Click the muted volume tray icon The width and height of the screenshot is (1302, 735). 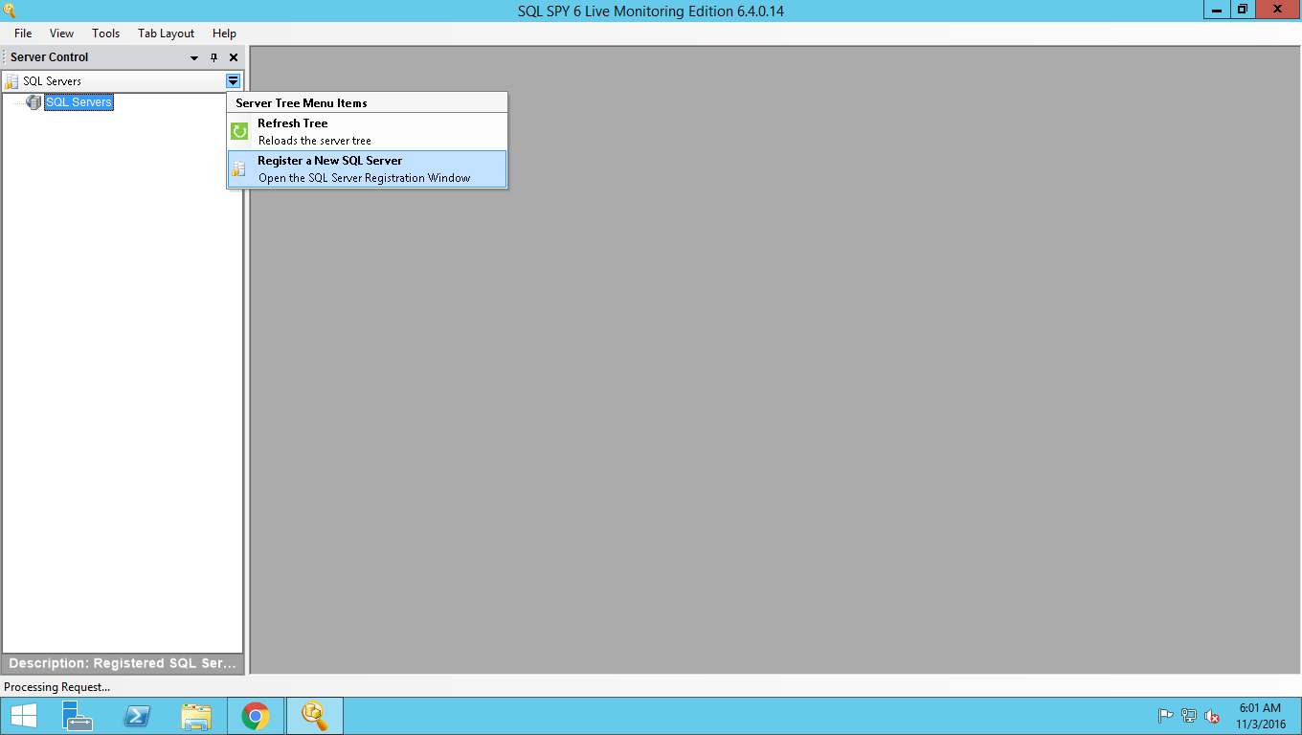coord(1212,716)
